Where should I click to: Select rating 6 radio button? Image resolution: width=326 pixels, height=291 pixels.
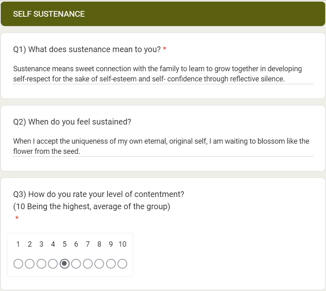pyautogui.click(x=76, y=264)
